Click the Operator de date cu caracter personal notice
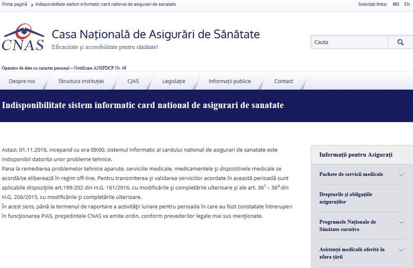 pos(64,68)
